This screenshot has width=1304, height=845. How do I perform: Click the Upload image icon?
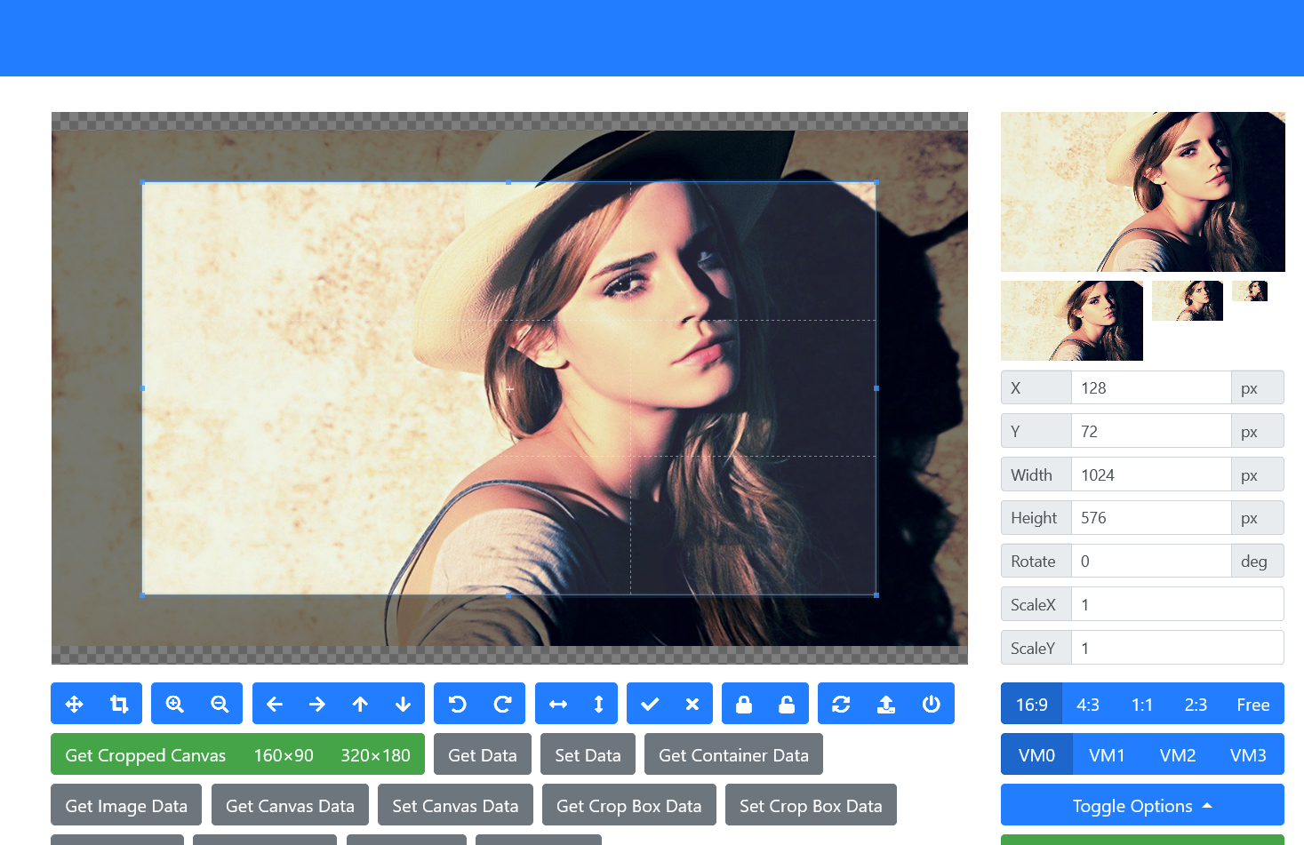click(x=886, y=703)
